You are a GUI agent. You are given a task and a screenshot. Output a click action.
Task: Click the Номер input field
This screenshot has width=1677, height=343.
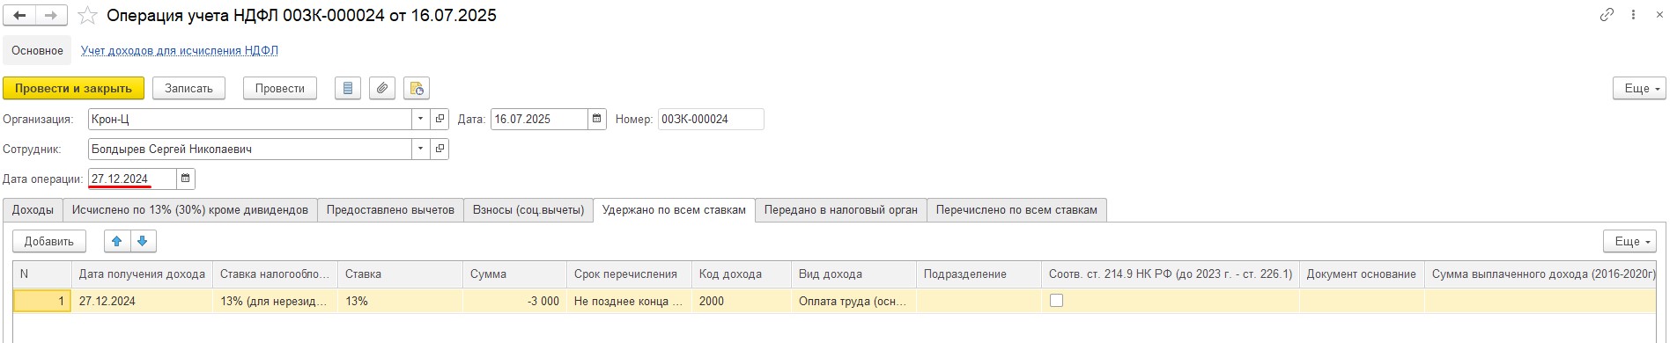tap(711, 119)
